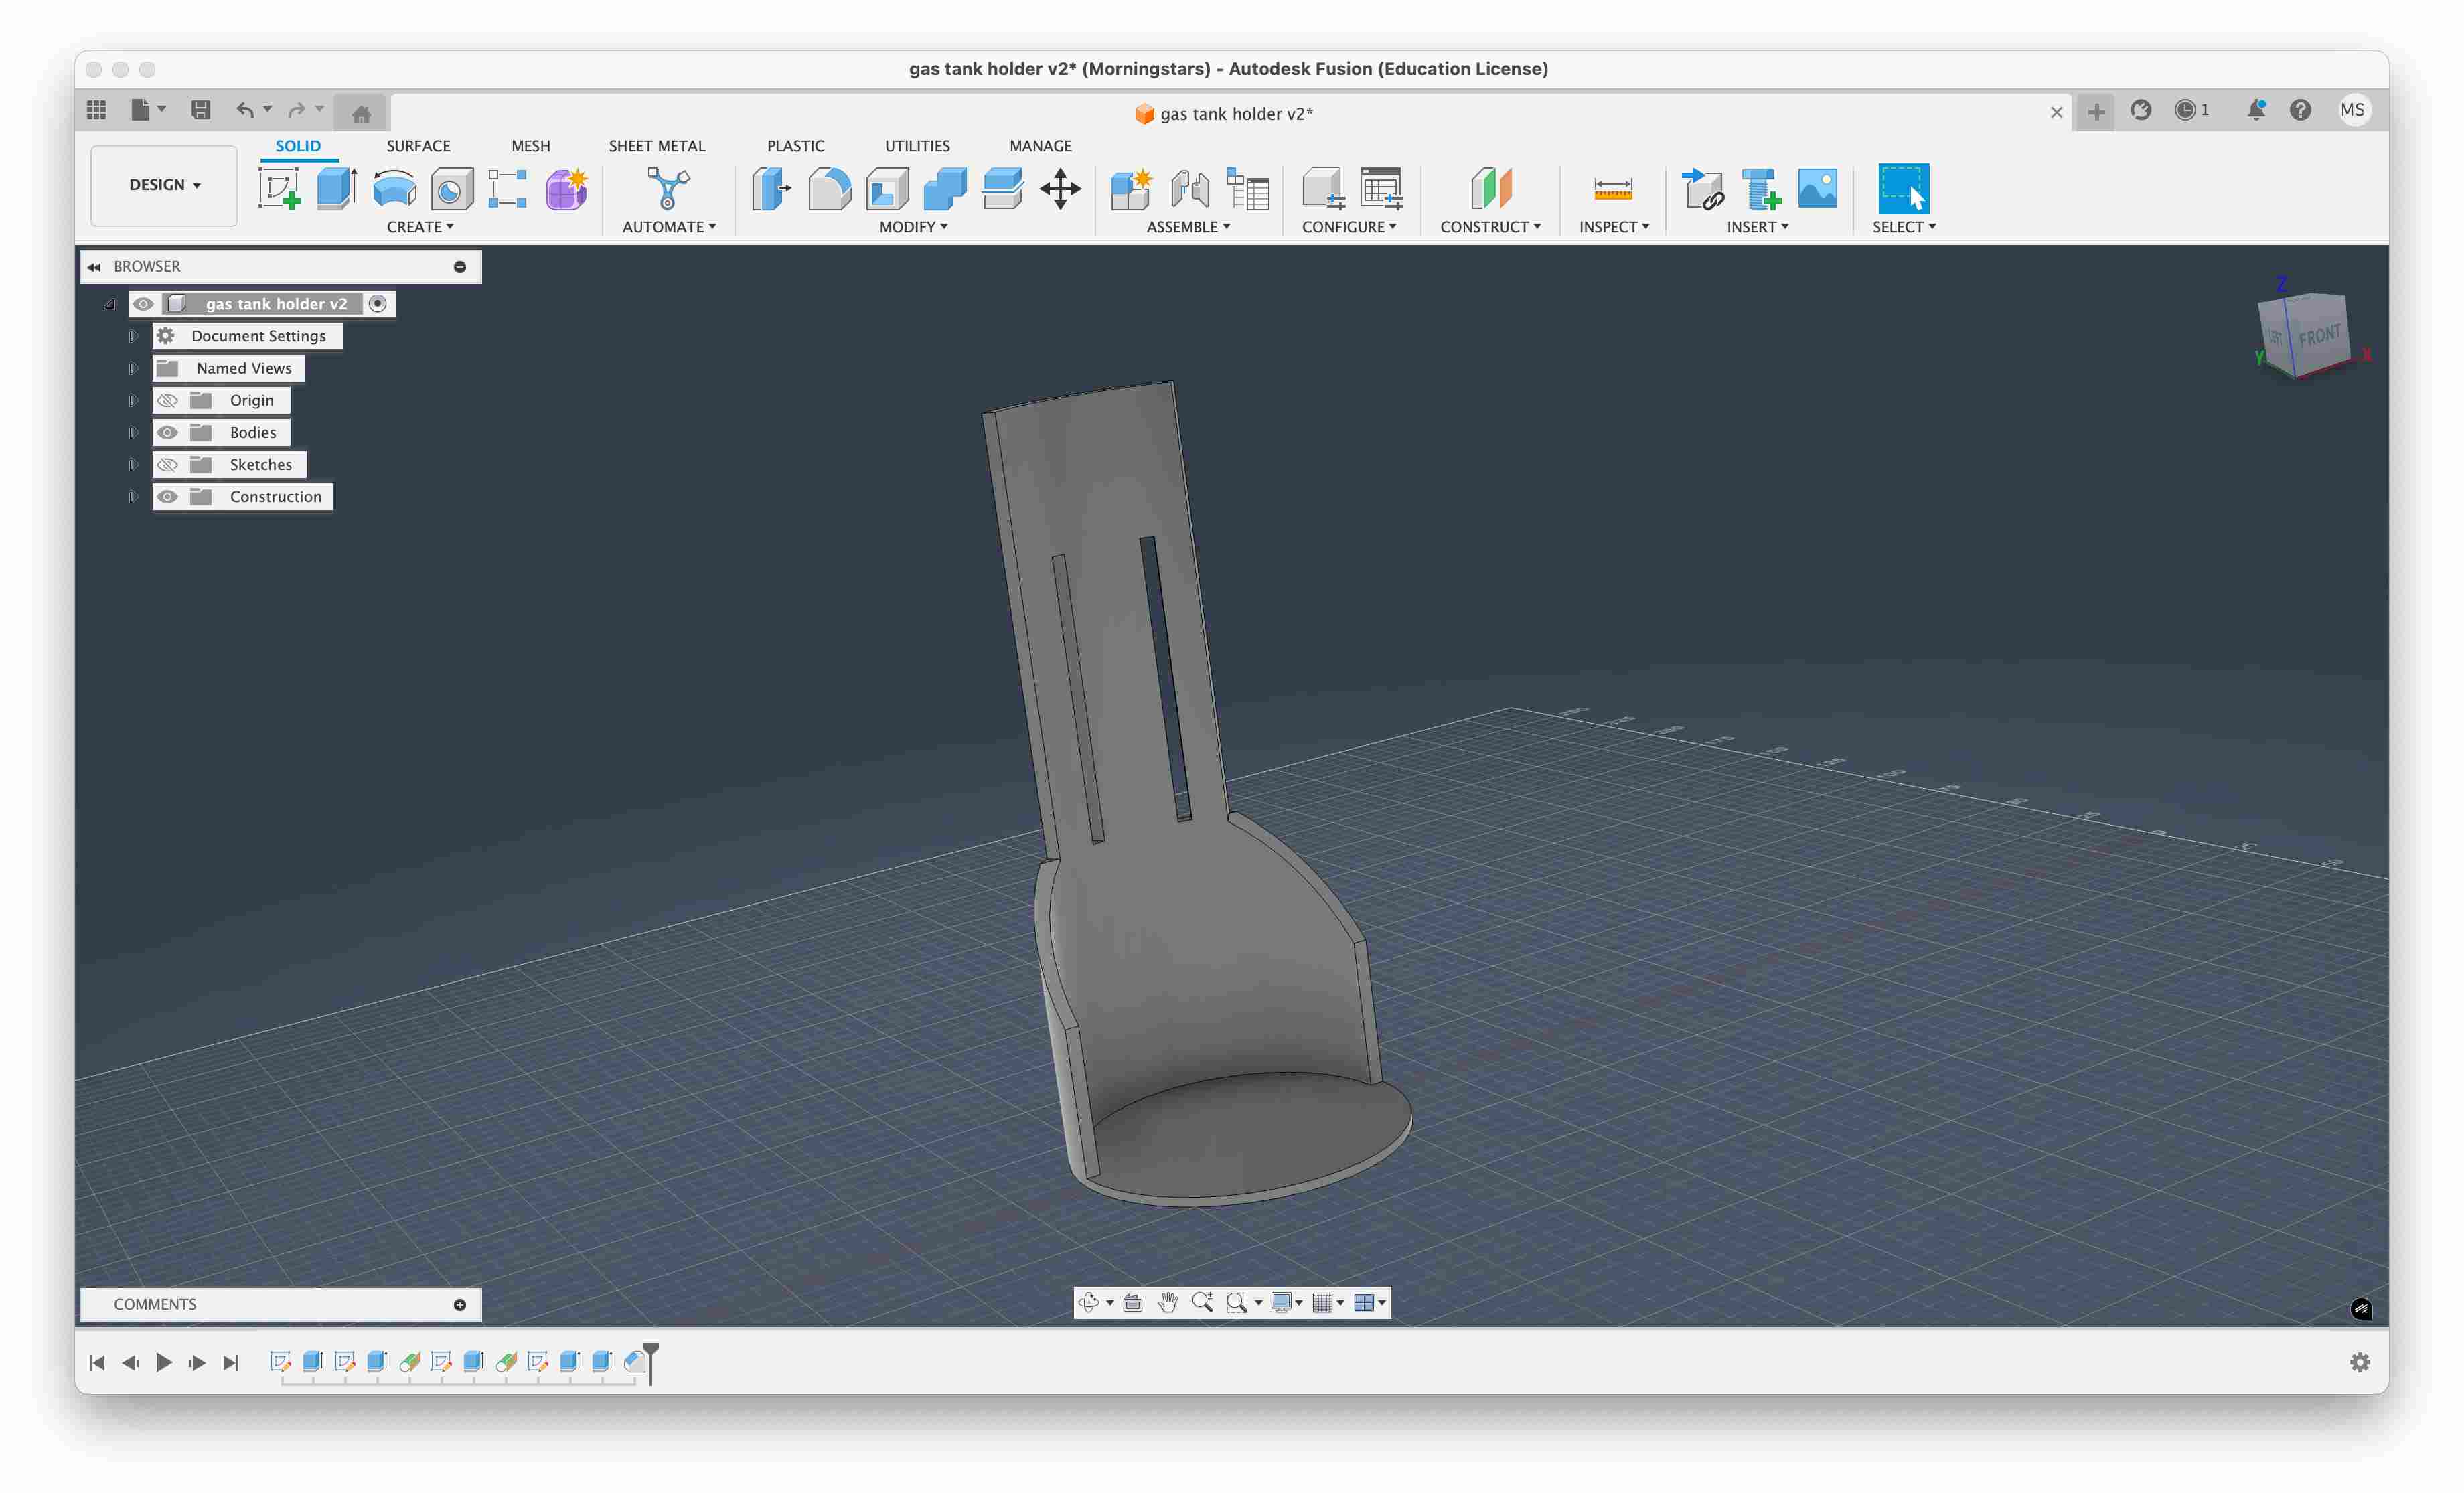Open the Bill of Materials table icon
Viewport: 2464px width, 1493px height.
(1247, 188)
